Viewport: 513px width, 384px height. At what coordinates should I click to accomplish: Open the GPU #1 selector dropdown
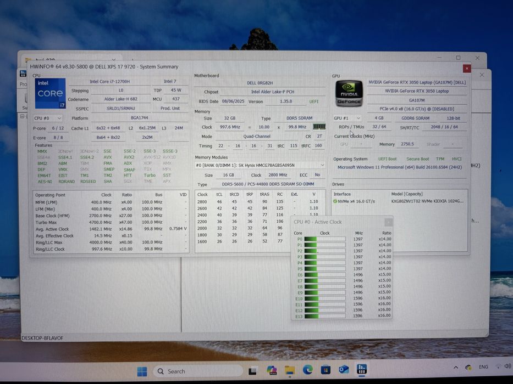347,118
